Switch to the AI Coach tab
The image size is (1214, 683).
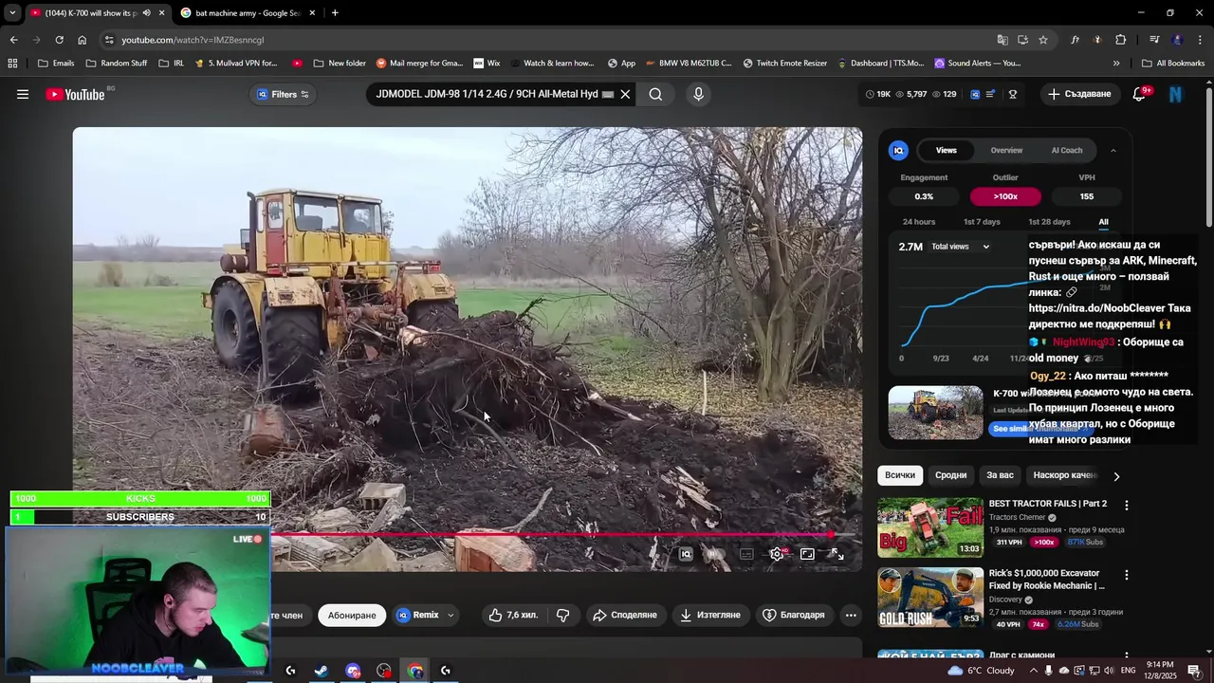(1066, 150)
